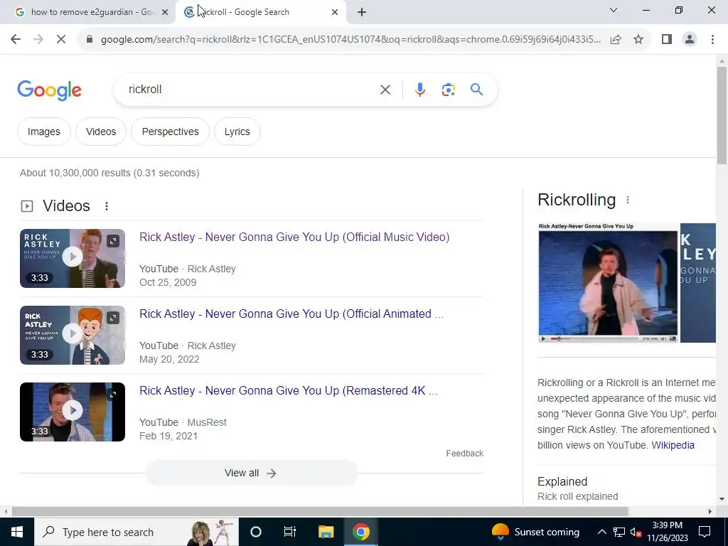
Task: Open the network icon in system tray
Action: click(619, 532)
